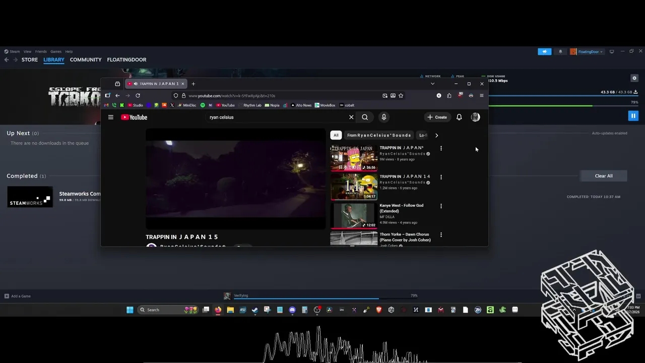Screen dimensions: 645x363
Task: Switch to the LIBRARY tab in Steam
Action: pyautogui.click(x=54, y=59)
